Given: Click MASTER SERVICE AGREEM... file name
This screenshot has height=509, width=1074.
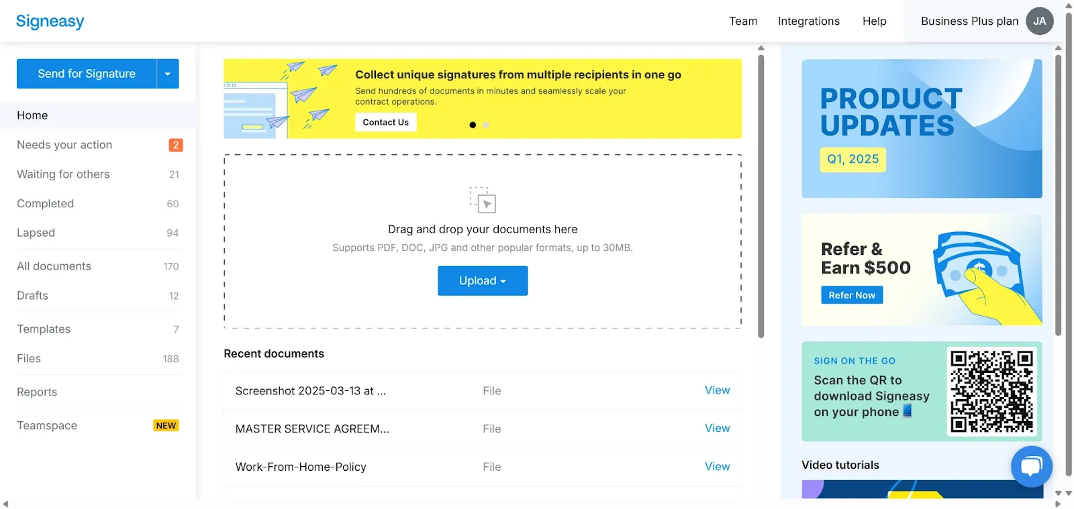Looking at the screenshot, I should pos(312,429).
